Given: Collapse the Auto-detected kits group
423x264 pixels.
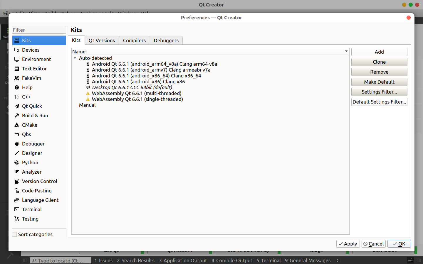Looking at the screenshot, I should click(75, 58).
